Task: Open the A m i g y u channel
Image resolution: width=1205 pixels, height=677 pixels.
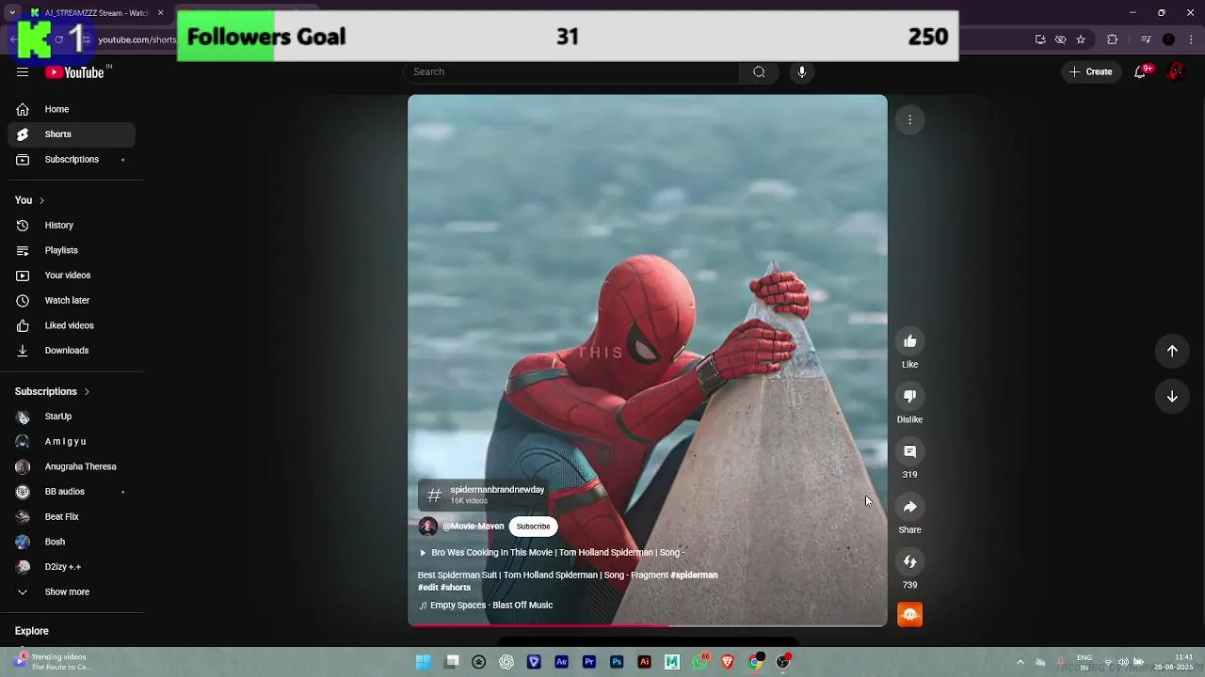Action: pyautogui.click(x=72, y=442)
